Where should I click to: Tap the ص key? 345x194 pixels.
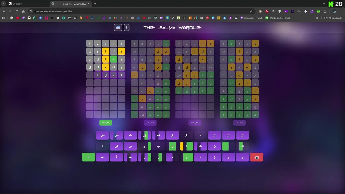pyautogui.click(x=116, y=135)
